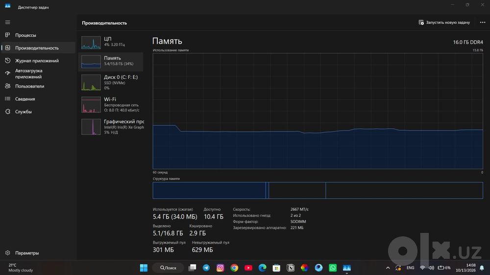Click the 5.4 ГБ (34.0 МБ) value
This screenshot has width=490, height=275.
(x=175, y=217)
